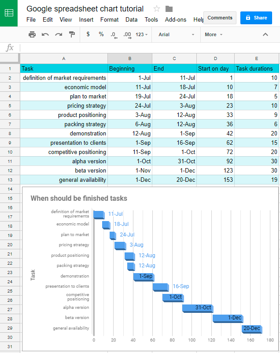Open the Arial font dropdown
Image resolution: width=280 pixels, height=353 pixels.
[x=176, y=34]
